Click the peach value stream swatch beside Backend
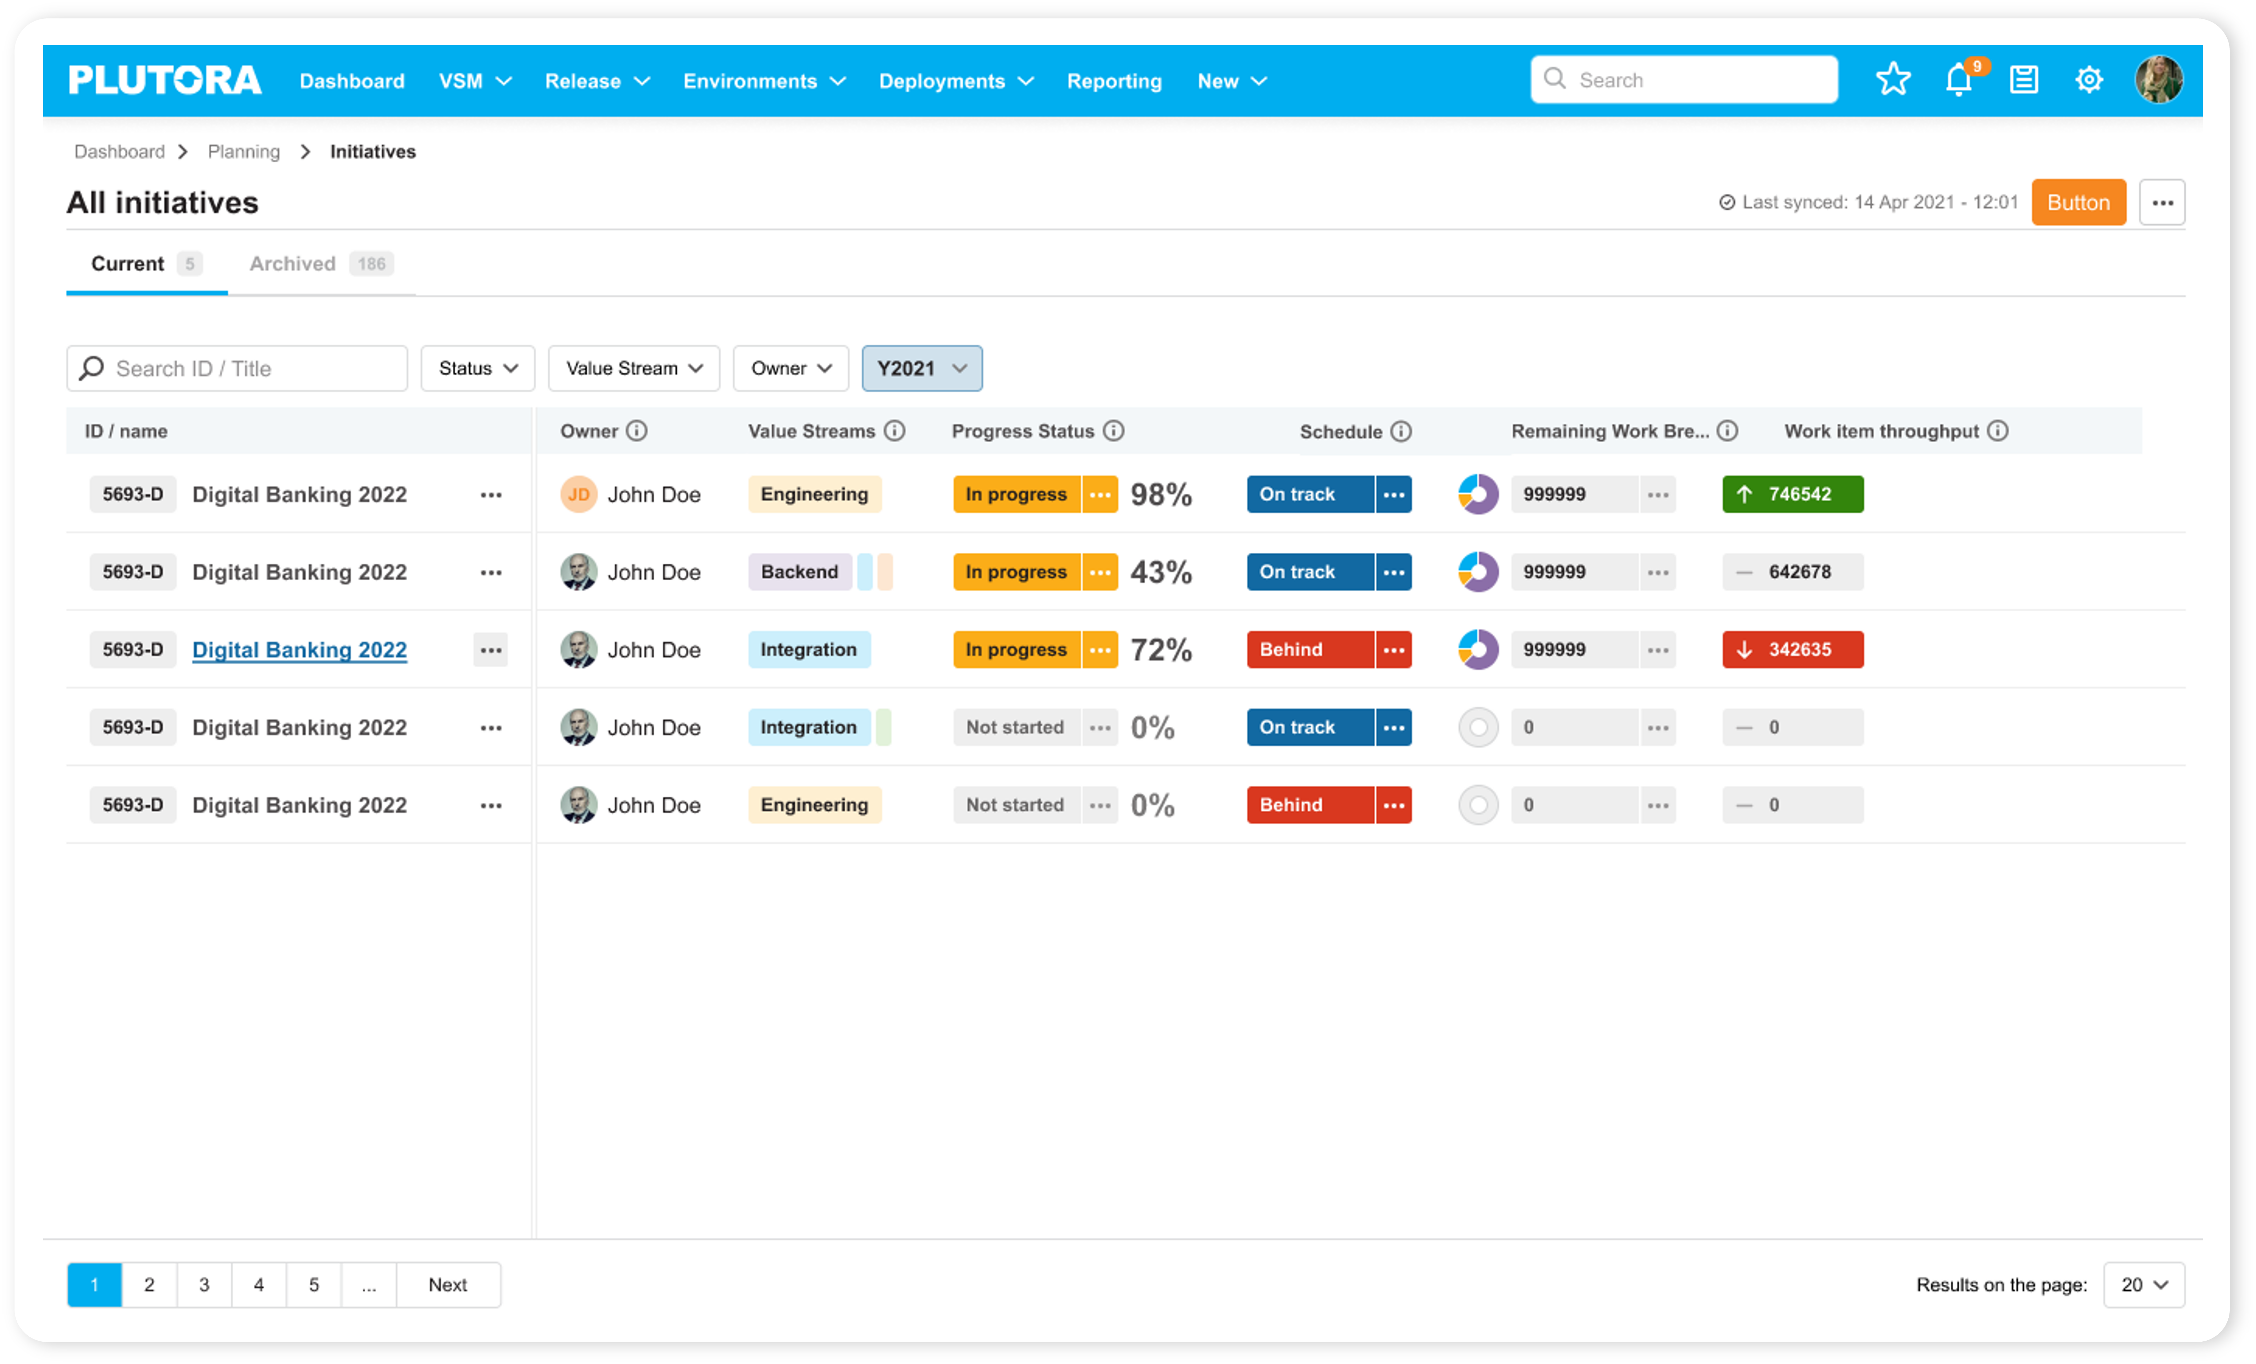Image resolution: width=2256 pixels, height=1364 pixels. click(884, 572)
